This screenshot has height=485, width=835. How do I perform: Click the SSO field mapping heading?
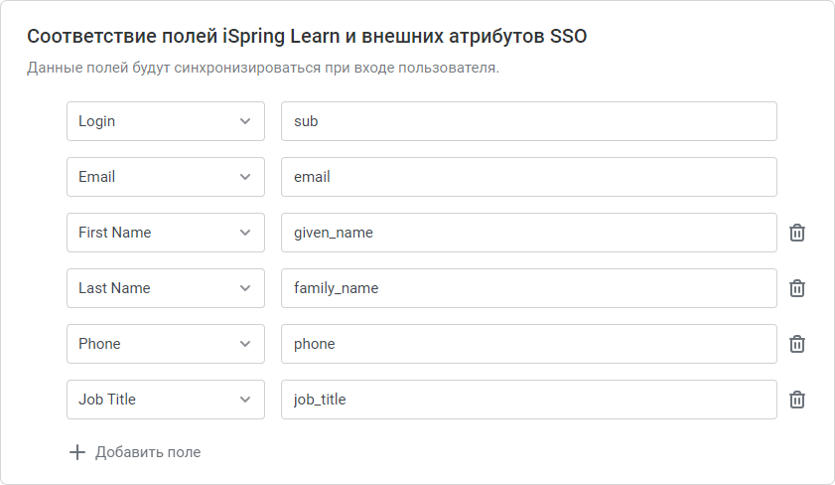(x=307, y=36)
